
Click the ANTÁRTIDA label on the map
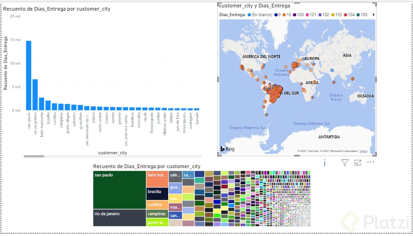329,137
